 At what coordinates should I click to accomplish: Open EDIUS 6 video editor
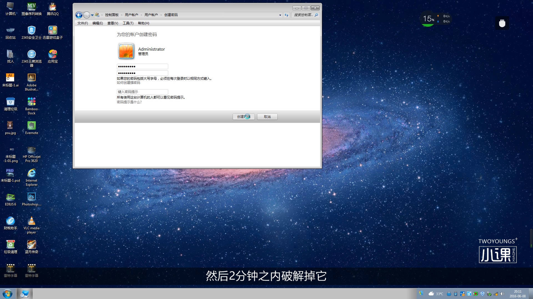[10, 197]
